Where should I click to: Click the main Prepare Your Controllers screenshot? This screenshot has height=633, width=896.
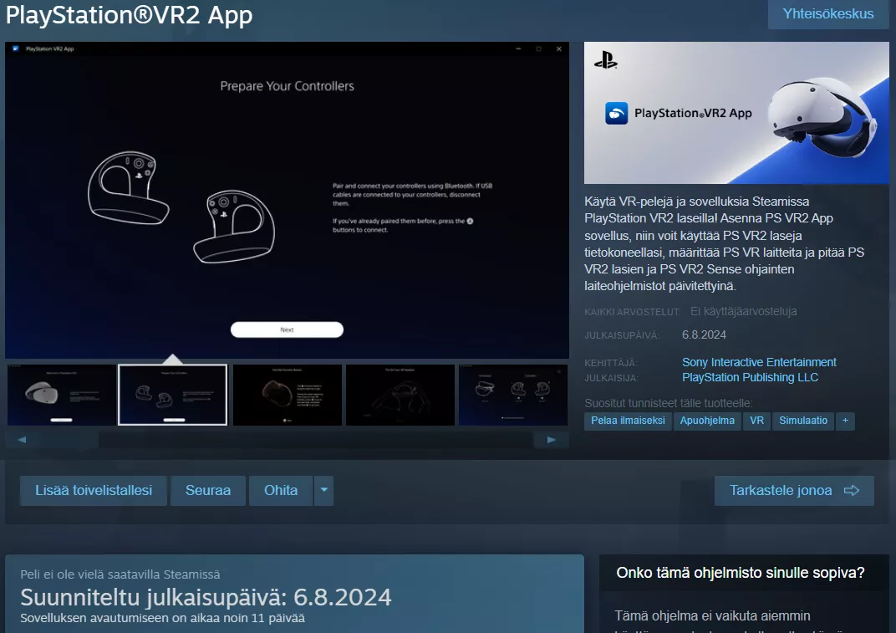point(287,200)
